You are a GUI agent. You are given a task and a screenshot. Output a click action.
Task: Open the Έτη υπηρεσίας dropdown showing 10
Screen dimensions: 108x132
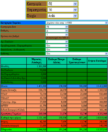point(62,10)
